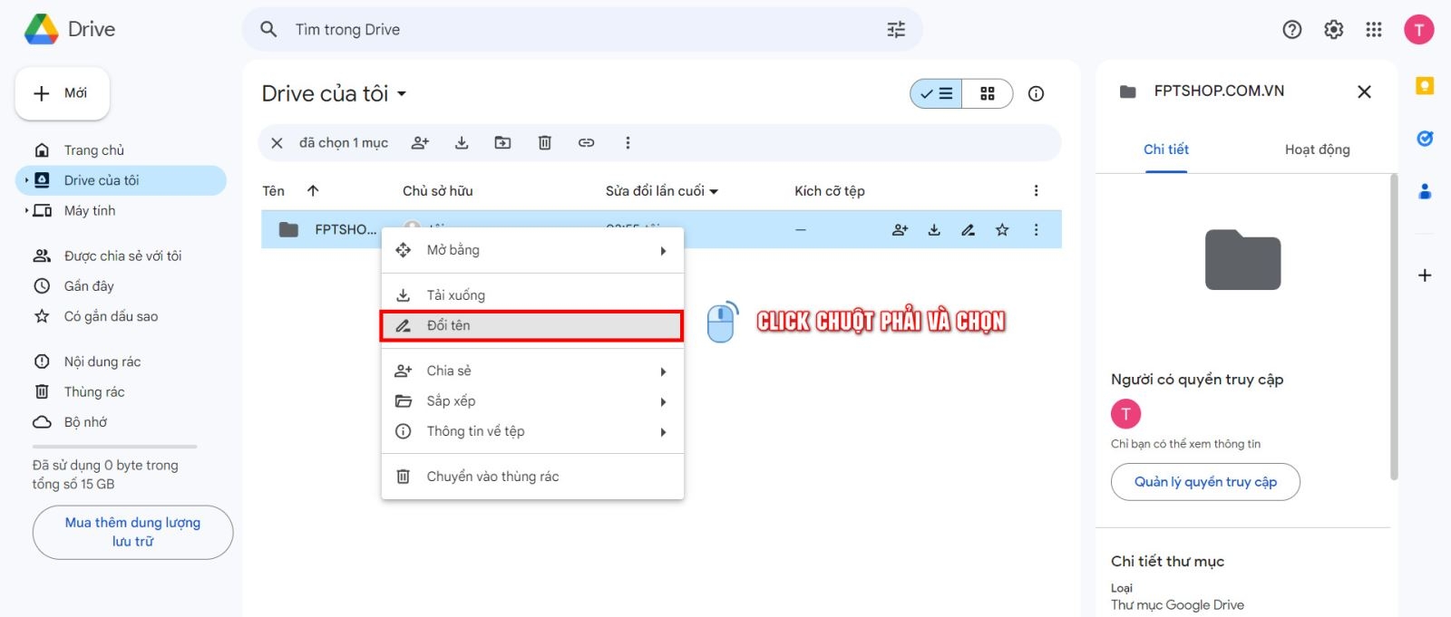Select Chuyển vào thùng rác menu entry
Viewport: 1451px width, 617px height.
pos(532,477)
